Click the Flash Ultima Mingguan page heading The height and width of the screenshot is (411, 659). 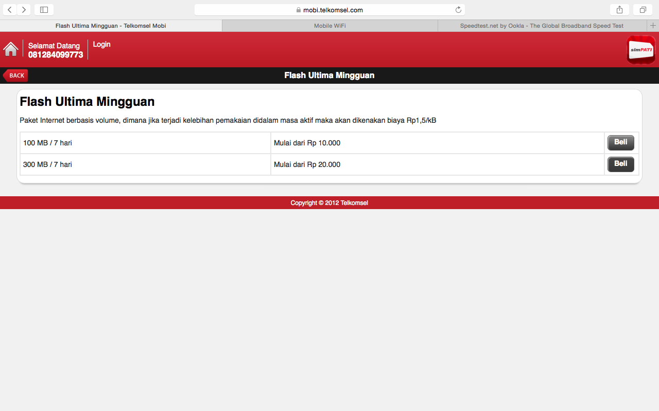click(x=87, y=102)
